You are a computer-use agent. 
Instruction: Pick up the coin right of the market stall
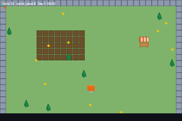coord(172,50)
